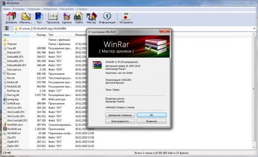Click OK in the About dialog
The image size is (258, 157).
pos(152,115)
